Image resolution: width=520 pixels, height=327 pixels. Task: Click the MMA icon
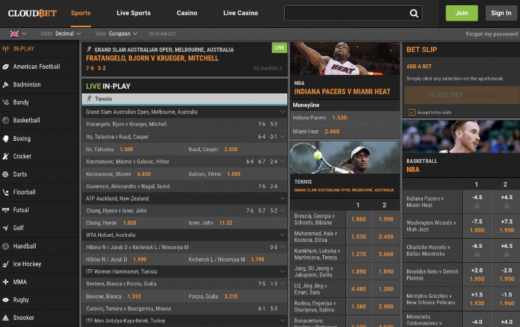[x=6, y=282]
